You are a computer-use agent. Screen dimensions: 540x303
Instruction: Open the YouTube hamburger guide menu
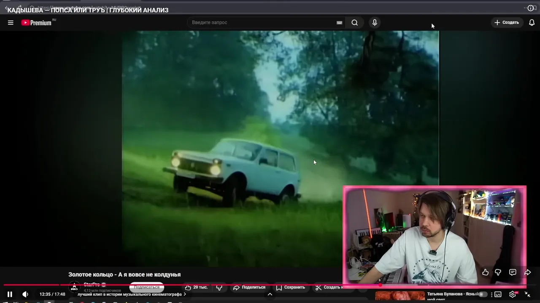[11, 23]
